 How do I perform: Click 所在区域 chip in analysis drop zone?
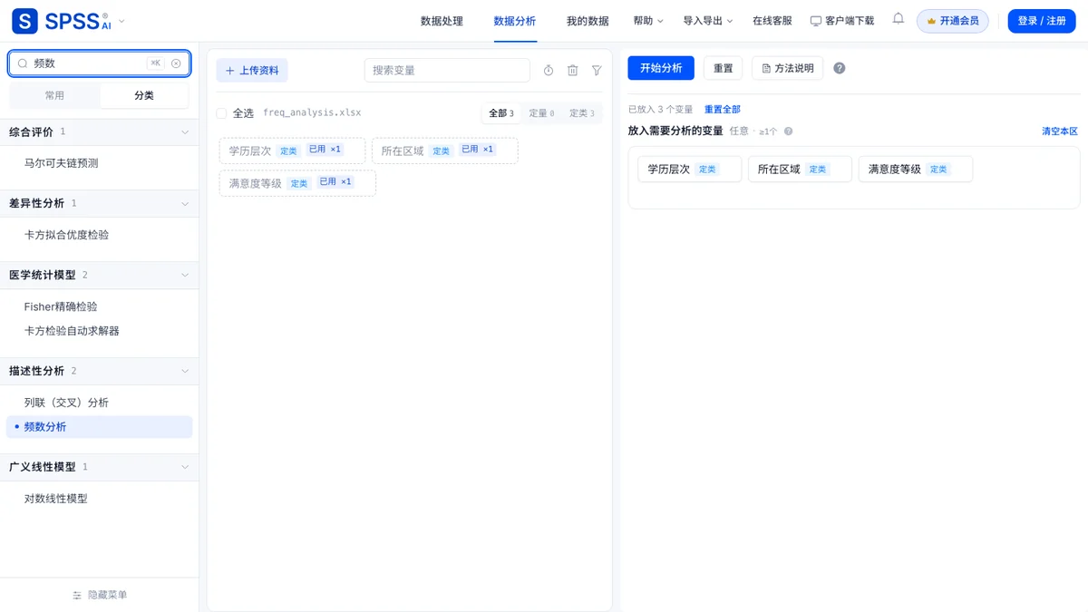(800, 170)
